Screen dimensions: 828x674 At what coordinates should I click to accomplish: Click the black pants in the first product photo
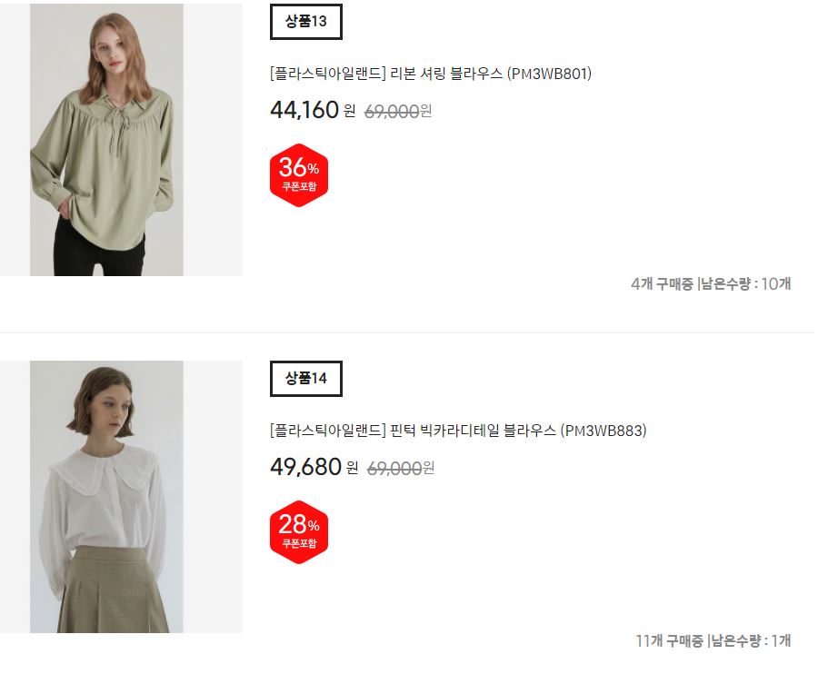click(99, 248)
